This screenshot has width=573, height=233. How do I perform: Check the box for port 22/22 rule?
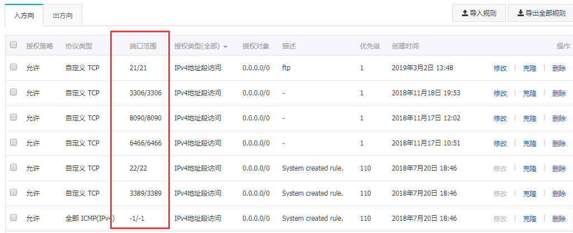click(x=13, y=168)
